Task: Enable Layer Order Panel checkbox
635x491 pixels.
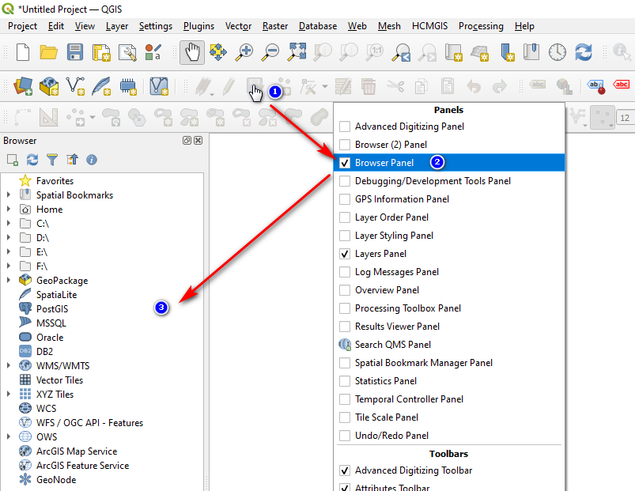Action: pyautogui.click(x=345, y=217)
